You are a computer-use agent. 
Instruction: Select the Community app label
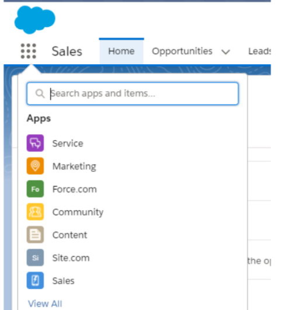tap(78, 213)
